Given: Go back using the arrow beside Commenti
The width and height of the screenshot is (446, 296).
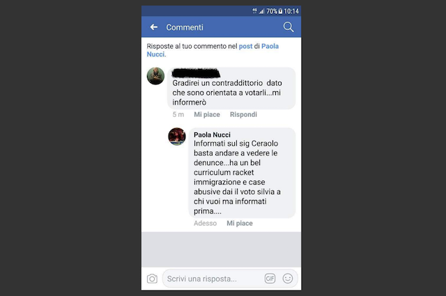Looking at the screenshot, I should pyautogui.click(x=154, y=27).
